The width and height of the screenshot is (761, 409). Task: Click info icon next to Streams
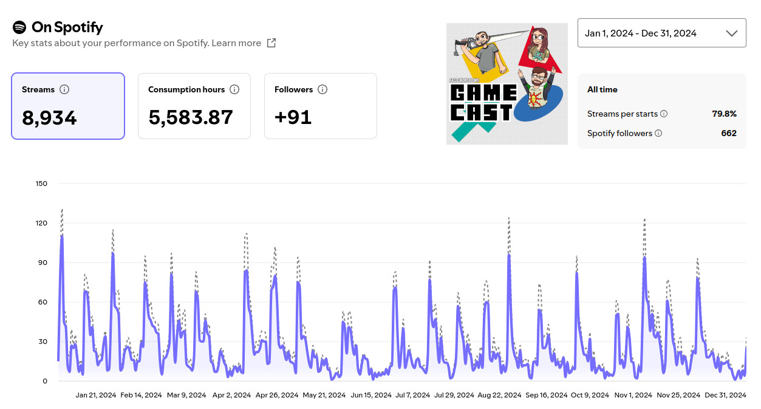coord(64,89)
